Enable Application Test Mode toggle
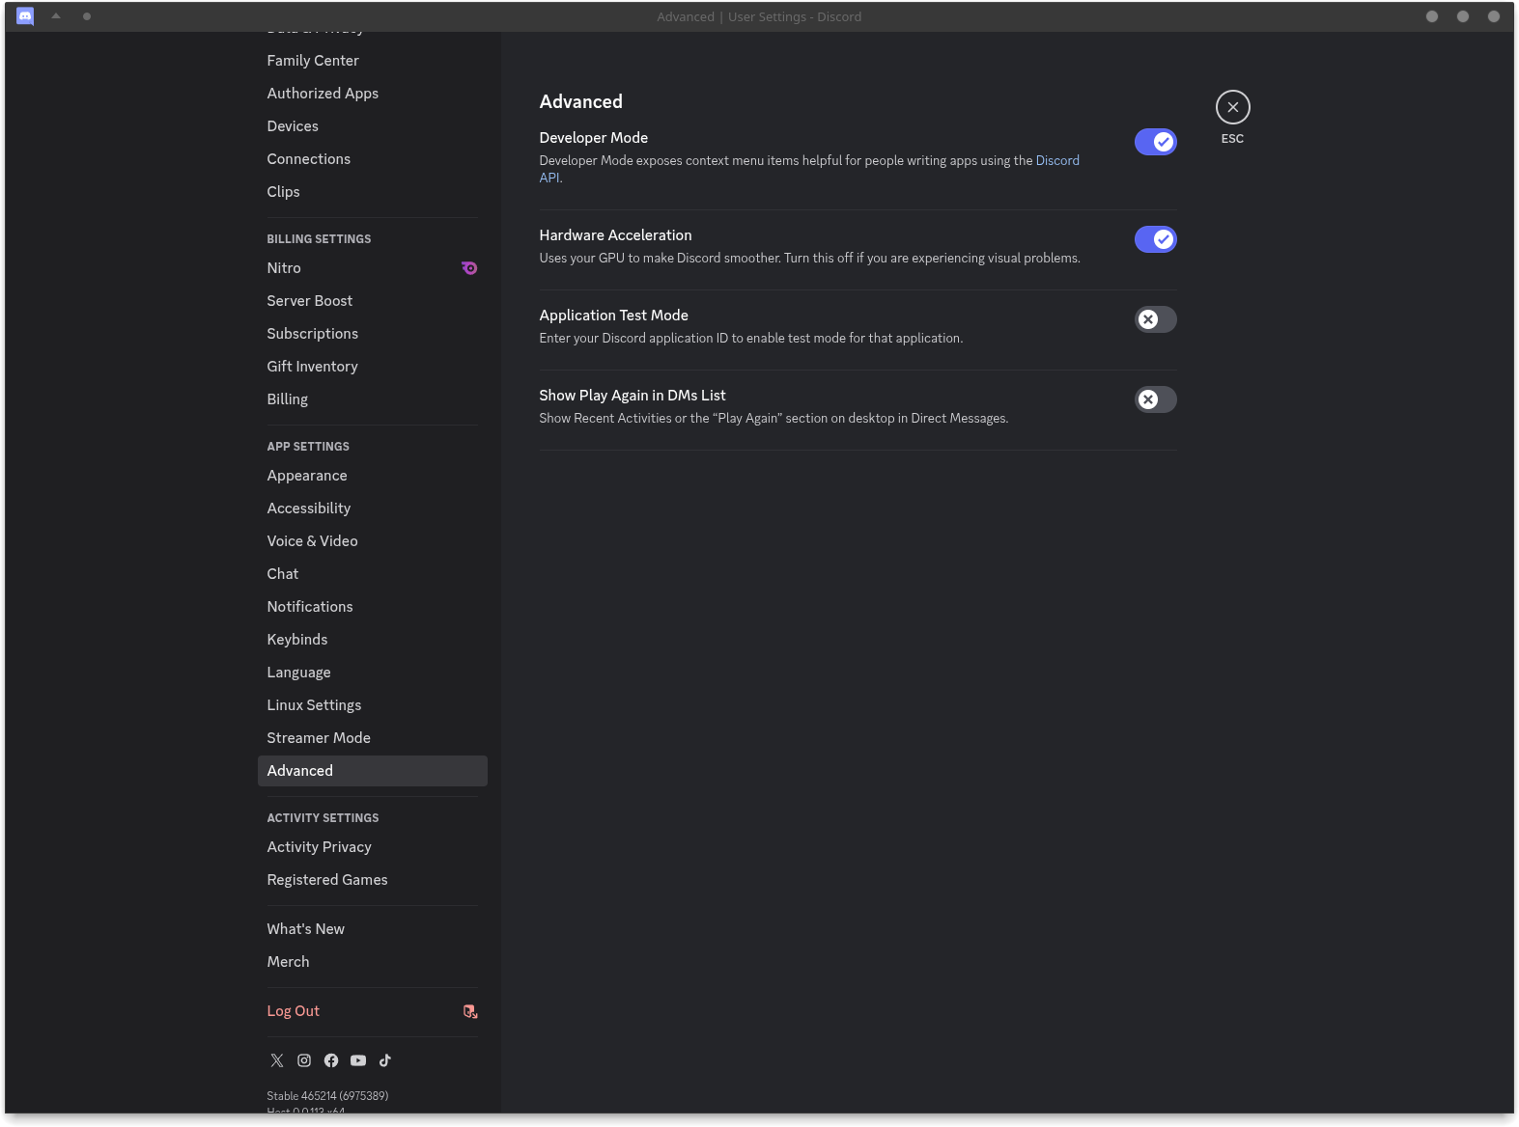Viewport: 1519px width, 1127px height. click(x=1155, y=319)
